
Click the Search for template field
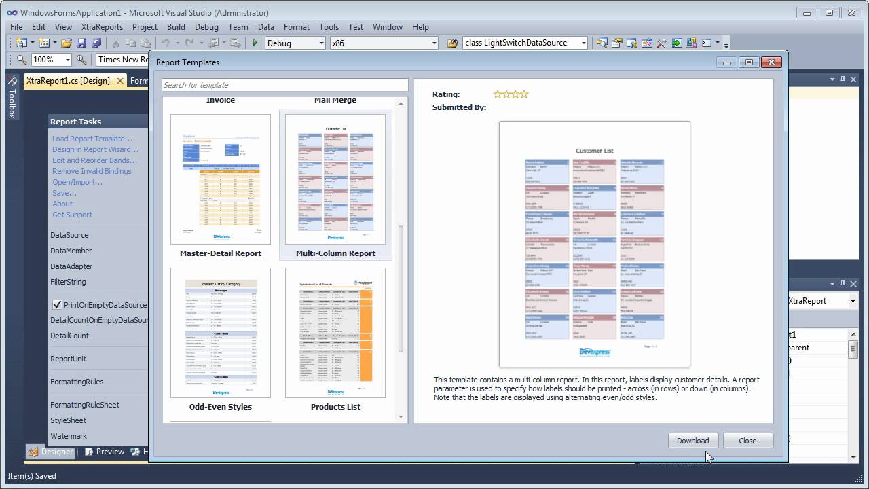284,85
